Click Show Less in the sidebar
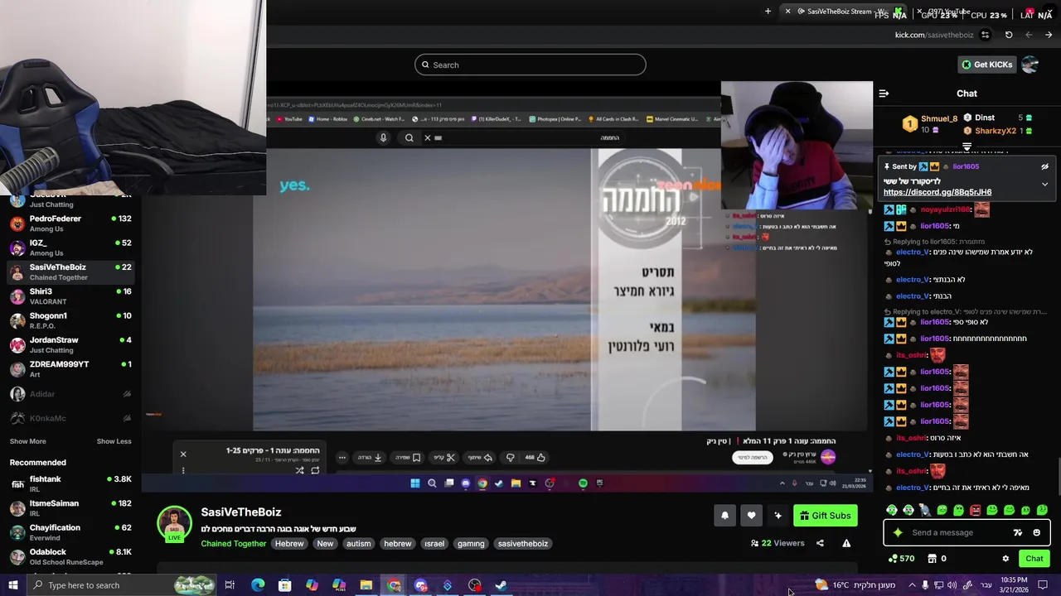1061x596 pixels. [x=114, y=441]
